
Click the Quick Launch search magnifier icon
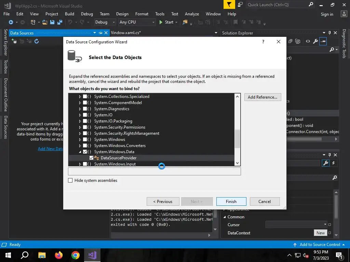click(311, 4)
